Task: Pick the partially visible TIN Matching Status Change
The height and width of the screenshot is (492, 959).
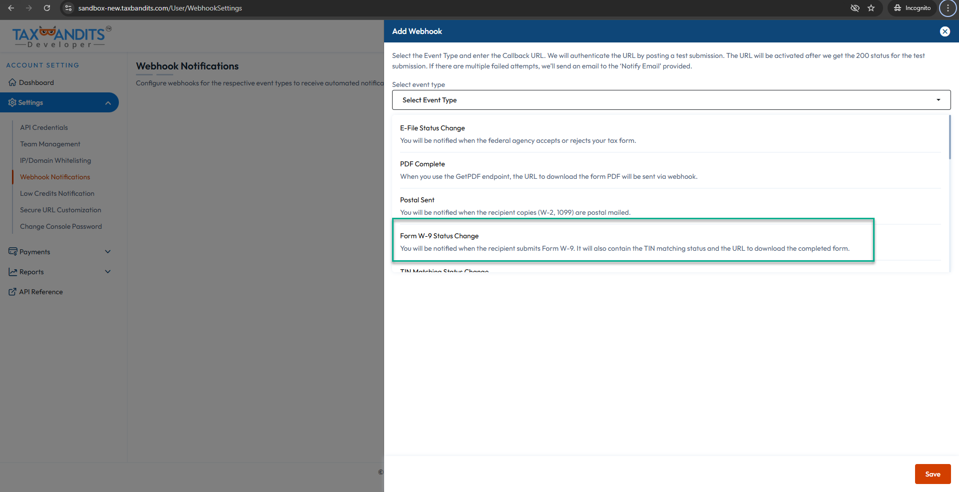Action: click(x=444, y=271)
